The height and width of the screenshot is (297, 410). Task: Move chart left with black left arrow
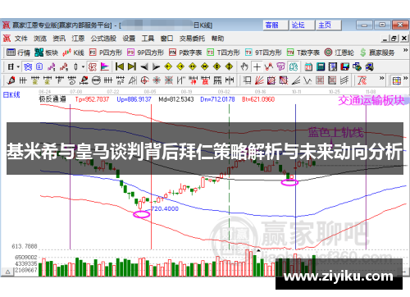(144, 66)
